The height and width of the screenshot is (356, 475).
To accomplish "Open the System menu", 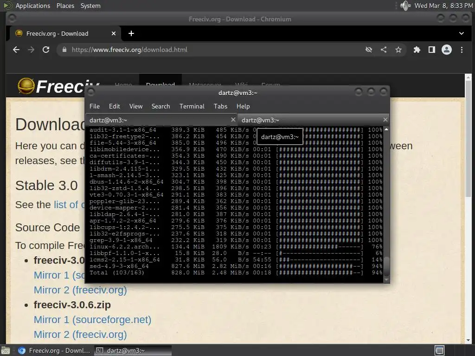I will click(90, 6).
